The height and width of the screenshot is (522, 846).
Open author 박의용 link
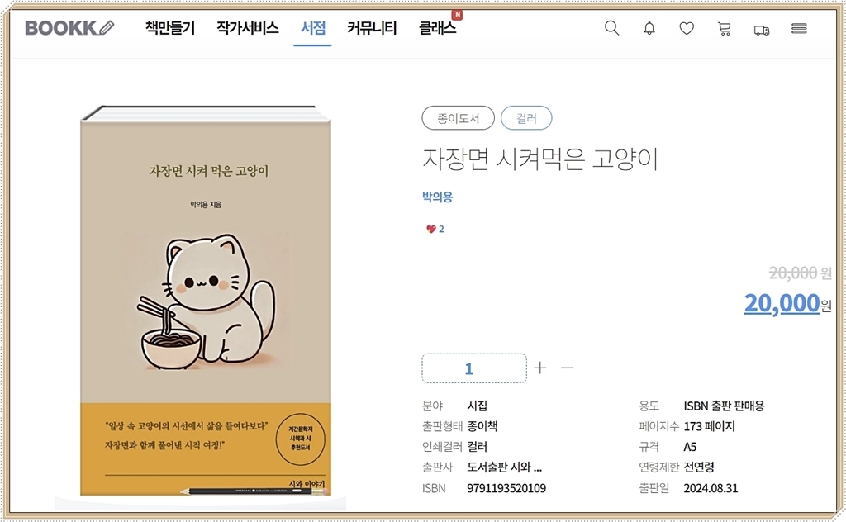tap(438, 197)
